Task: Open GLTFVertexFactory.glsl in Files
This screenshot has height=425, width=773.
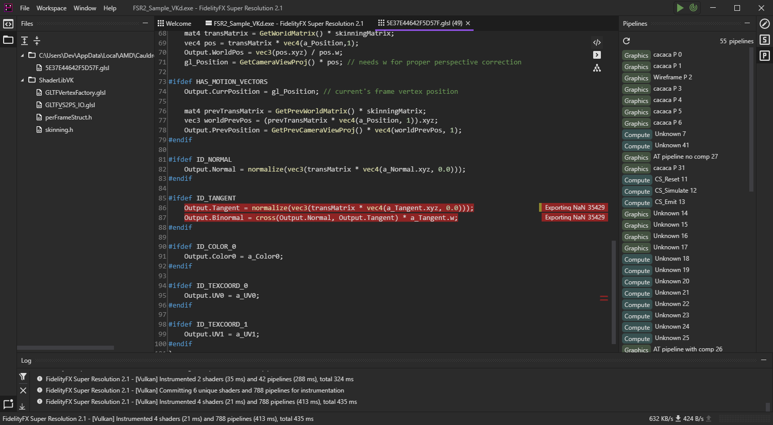Action: [75, 93]
